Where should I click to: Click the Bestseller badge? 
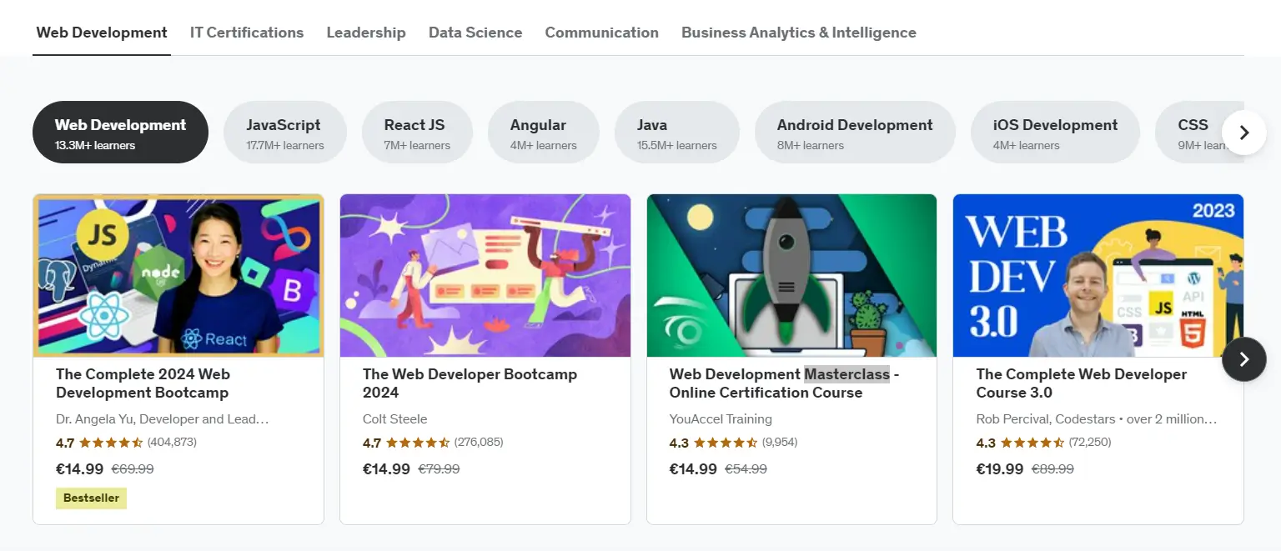pyautogui.click(x=91, y=498)
